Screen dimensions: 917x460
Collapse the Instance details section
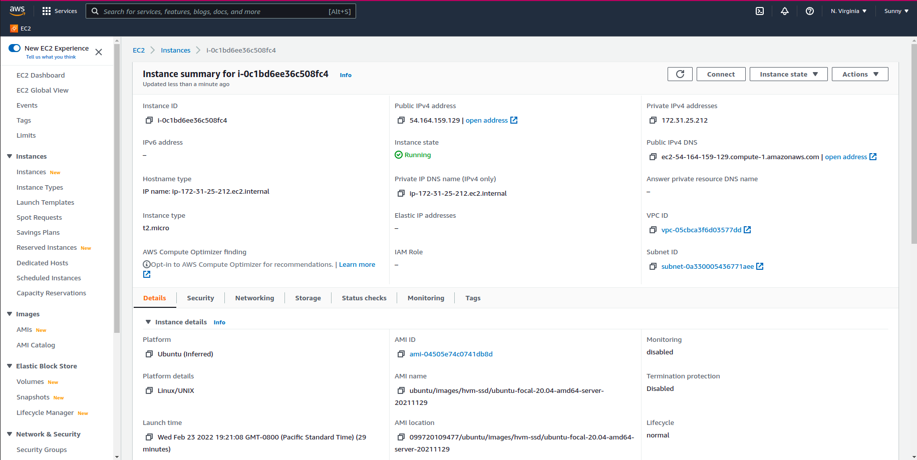click(x=148, y=322)
